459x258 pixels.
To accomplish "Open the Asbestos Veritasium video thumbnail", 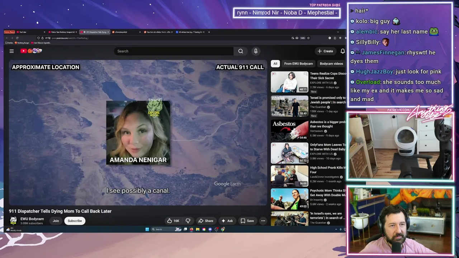I will tap(289, 129).
